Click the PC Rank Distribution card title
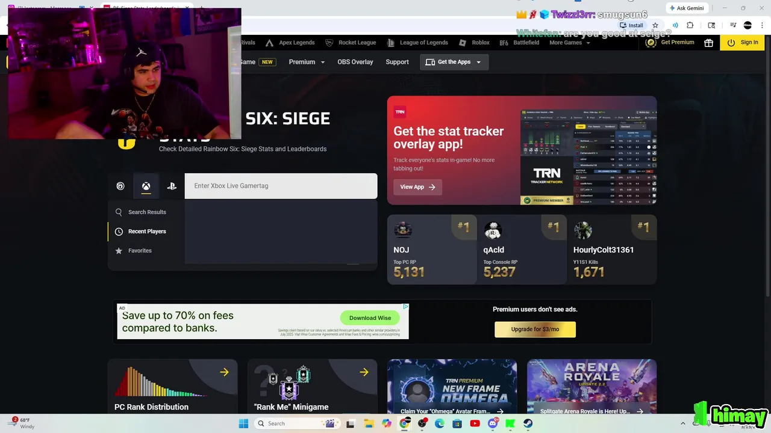Image resolution: width=771 pixels, height=433 pixels. [151, 407]
